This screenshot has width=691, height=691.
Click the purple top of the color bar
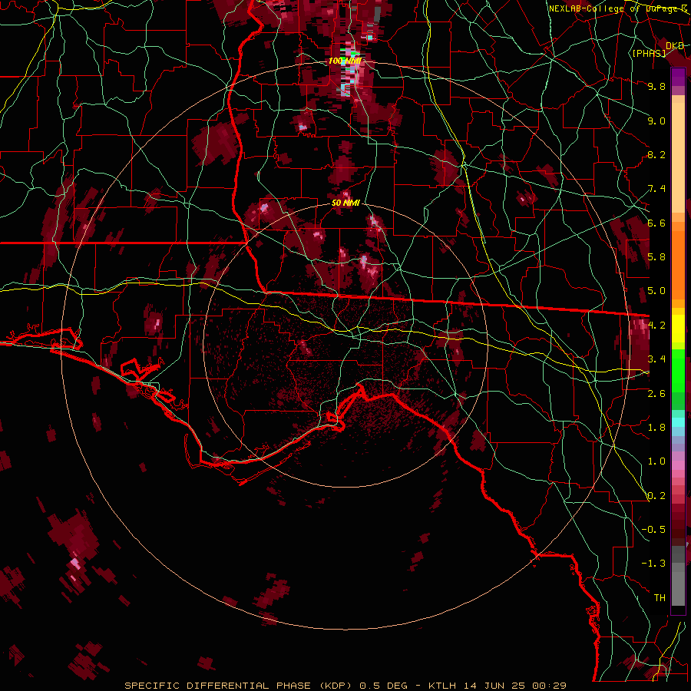pyautogui.click(x=678, y=77)
